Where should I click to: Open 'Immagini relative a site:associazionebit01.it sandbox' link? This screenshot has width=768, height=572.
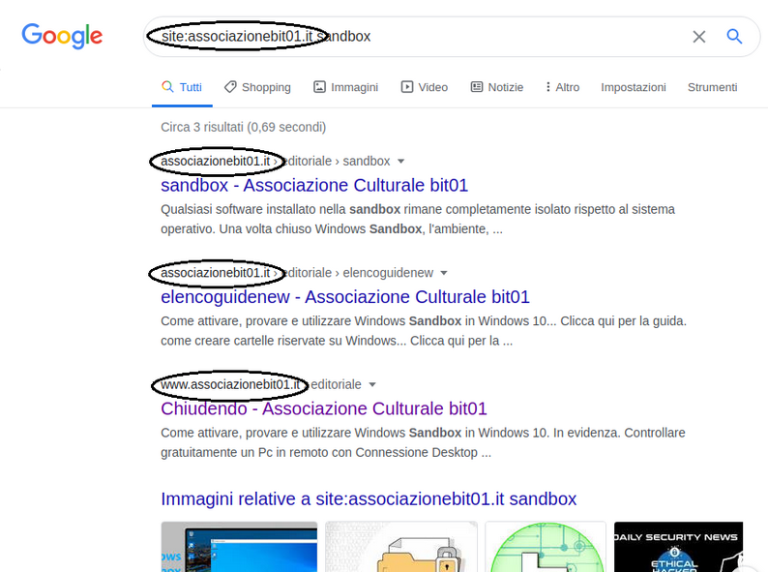click(369, 499)
